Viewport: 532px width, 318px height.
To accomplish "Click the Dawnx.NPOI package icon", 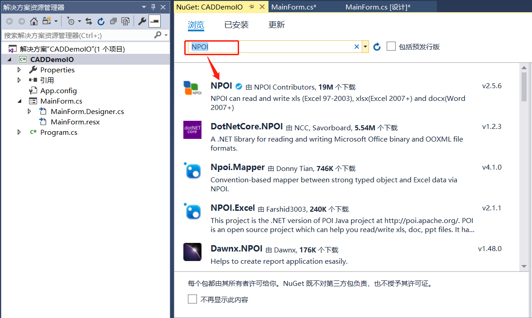I will 192,252.
